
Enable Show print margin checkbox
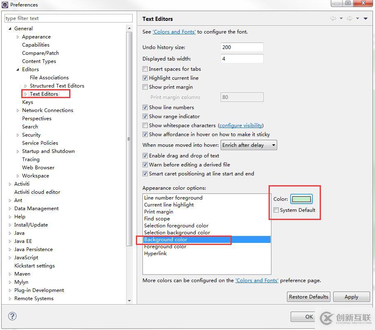click(145, 87)
